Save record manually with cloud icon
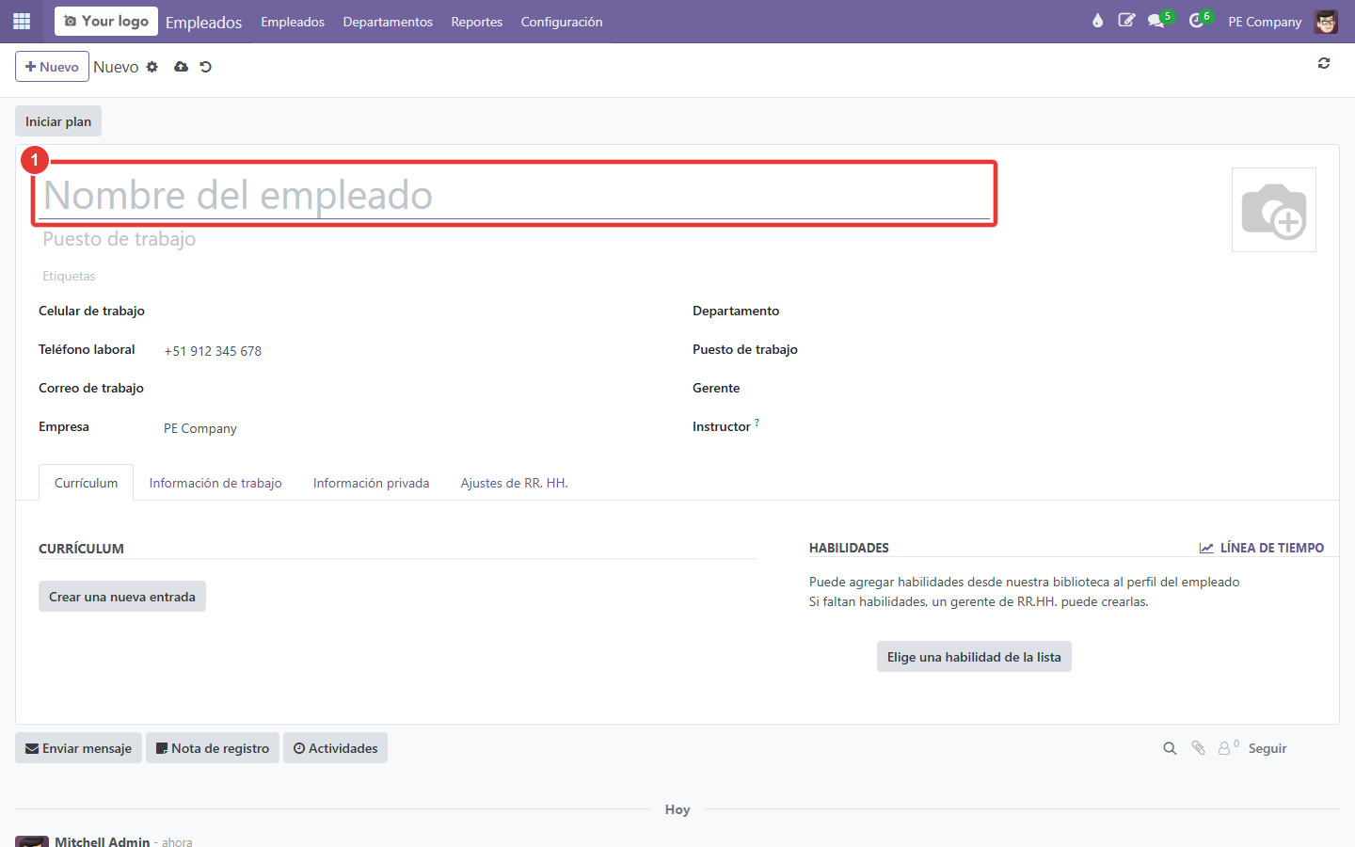This screenshot has height=847, width=1355. tap(181, 67)
